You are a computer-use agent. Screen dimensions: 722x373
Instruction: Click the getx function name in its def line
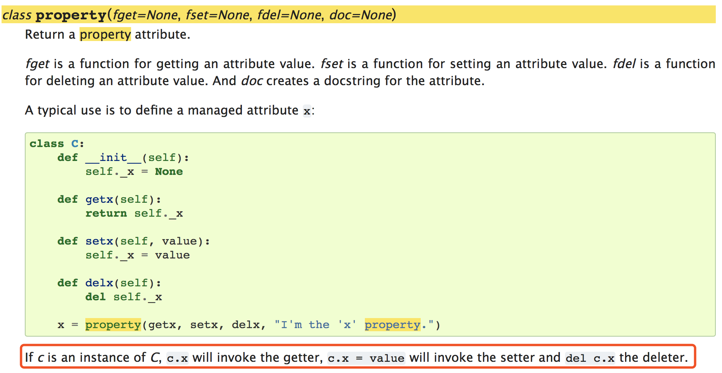[99, 199]
